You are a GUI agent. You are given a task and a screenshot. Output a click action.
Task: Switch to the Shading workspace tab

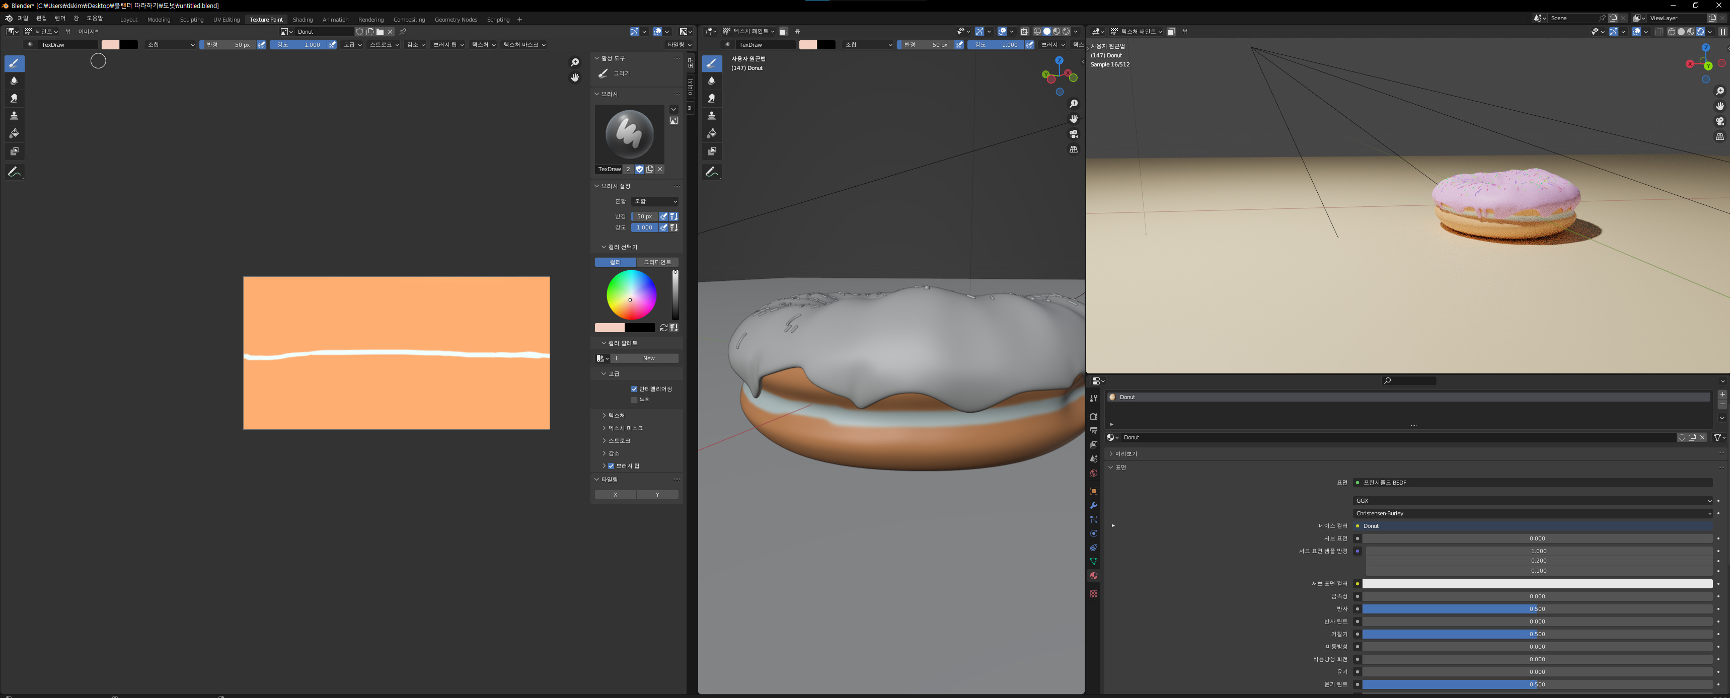click(x=302, y=20)
